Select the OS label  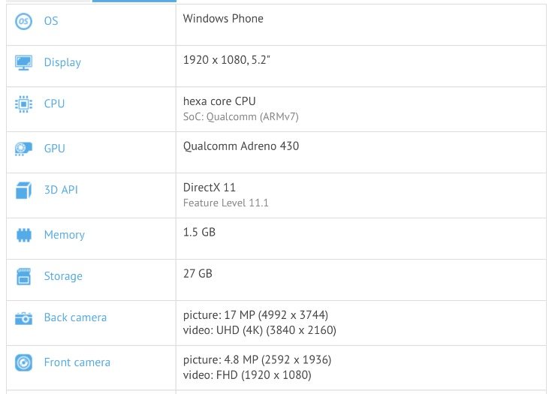pos(51,21)
